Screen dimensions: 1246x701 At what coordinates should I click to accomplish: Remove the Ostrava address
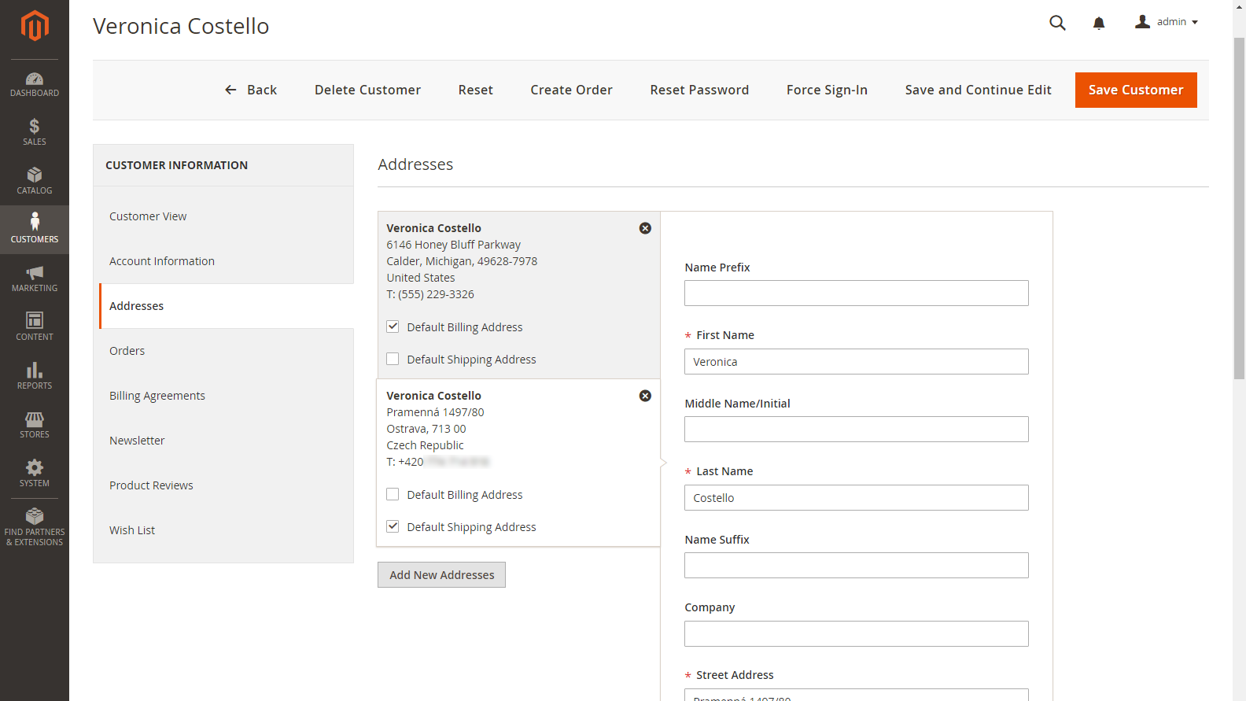coord(645,396)
